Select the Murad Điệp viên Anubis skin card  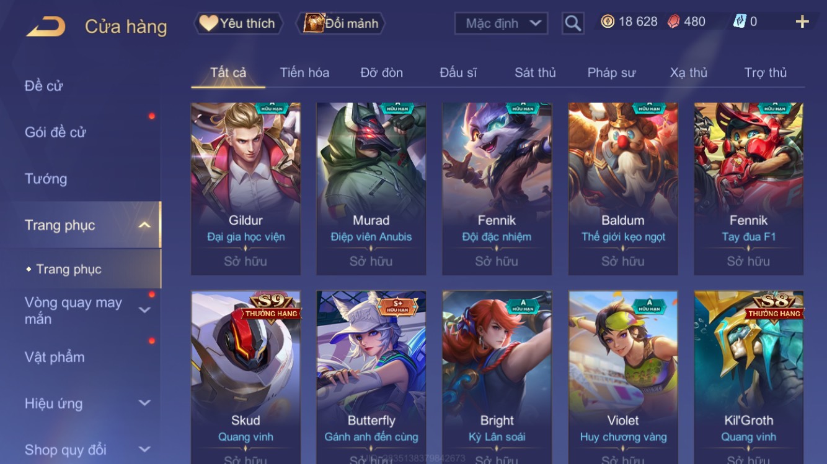(x=371, y=189)
